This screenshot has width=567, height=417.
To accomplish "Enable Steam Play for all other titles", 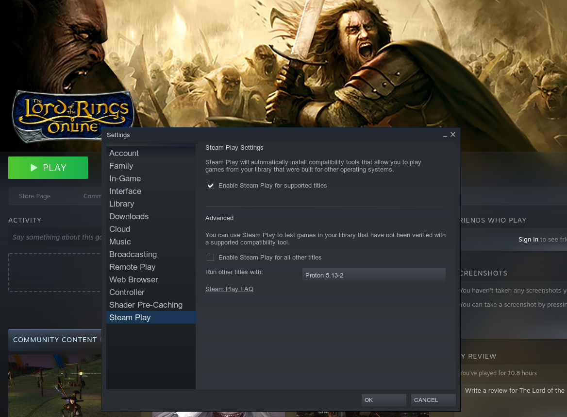I will [210, 257].
